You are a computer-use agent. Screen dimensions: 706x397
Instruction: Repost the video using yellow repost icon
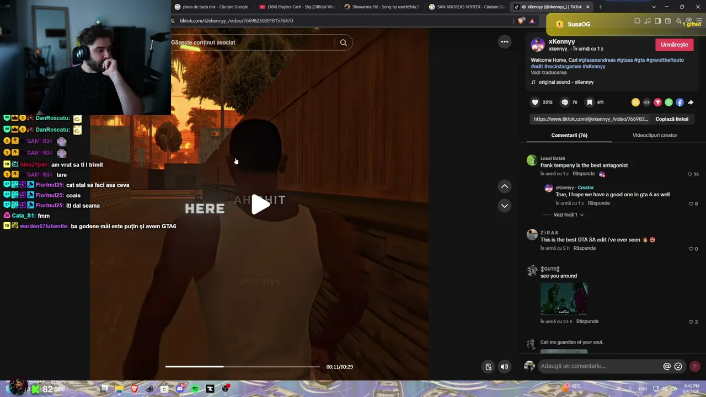coord(635,102)
